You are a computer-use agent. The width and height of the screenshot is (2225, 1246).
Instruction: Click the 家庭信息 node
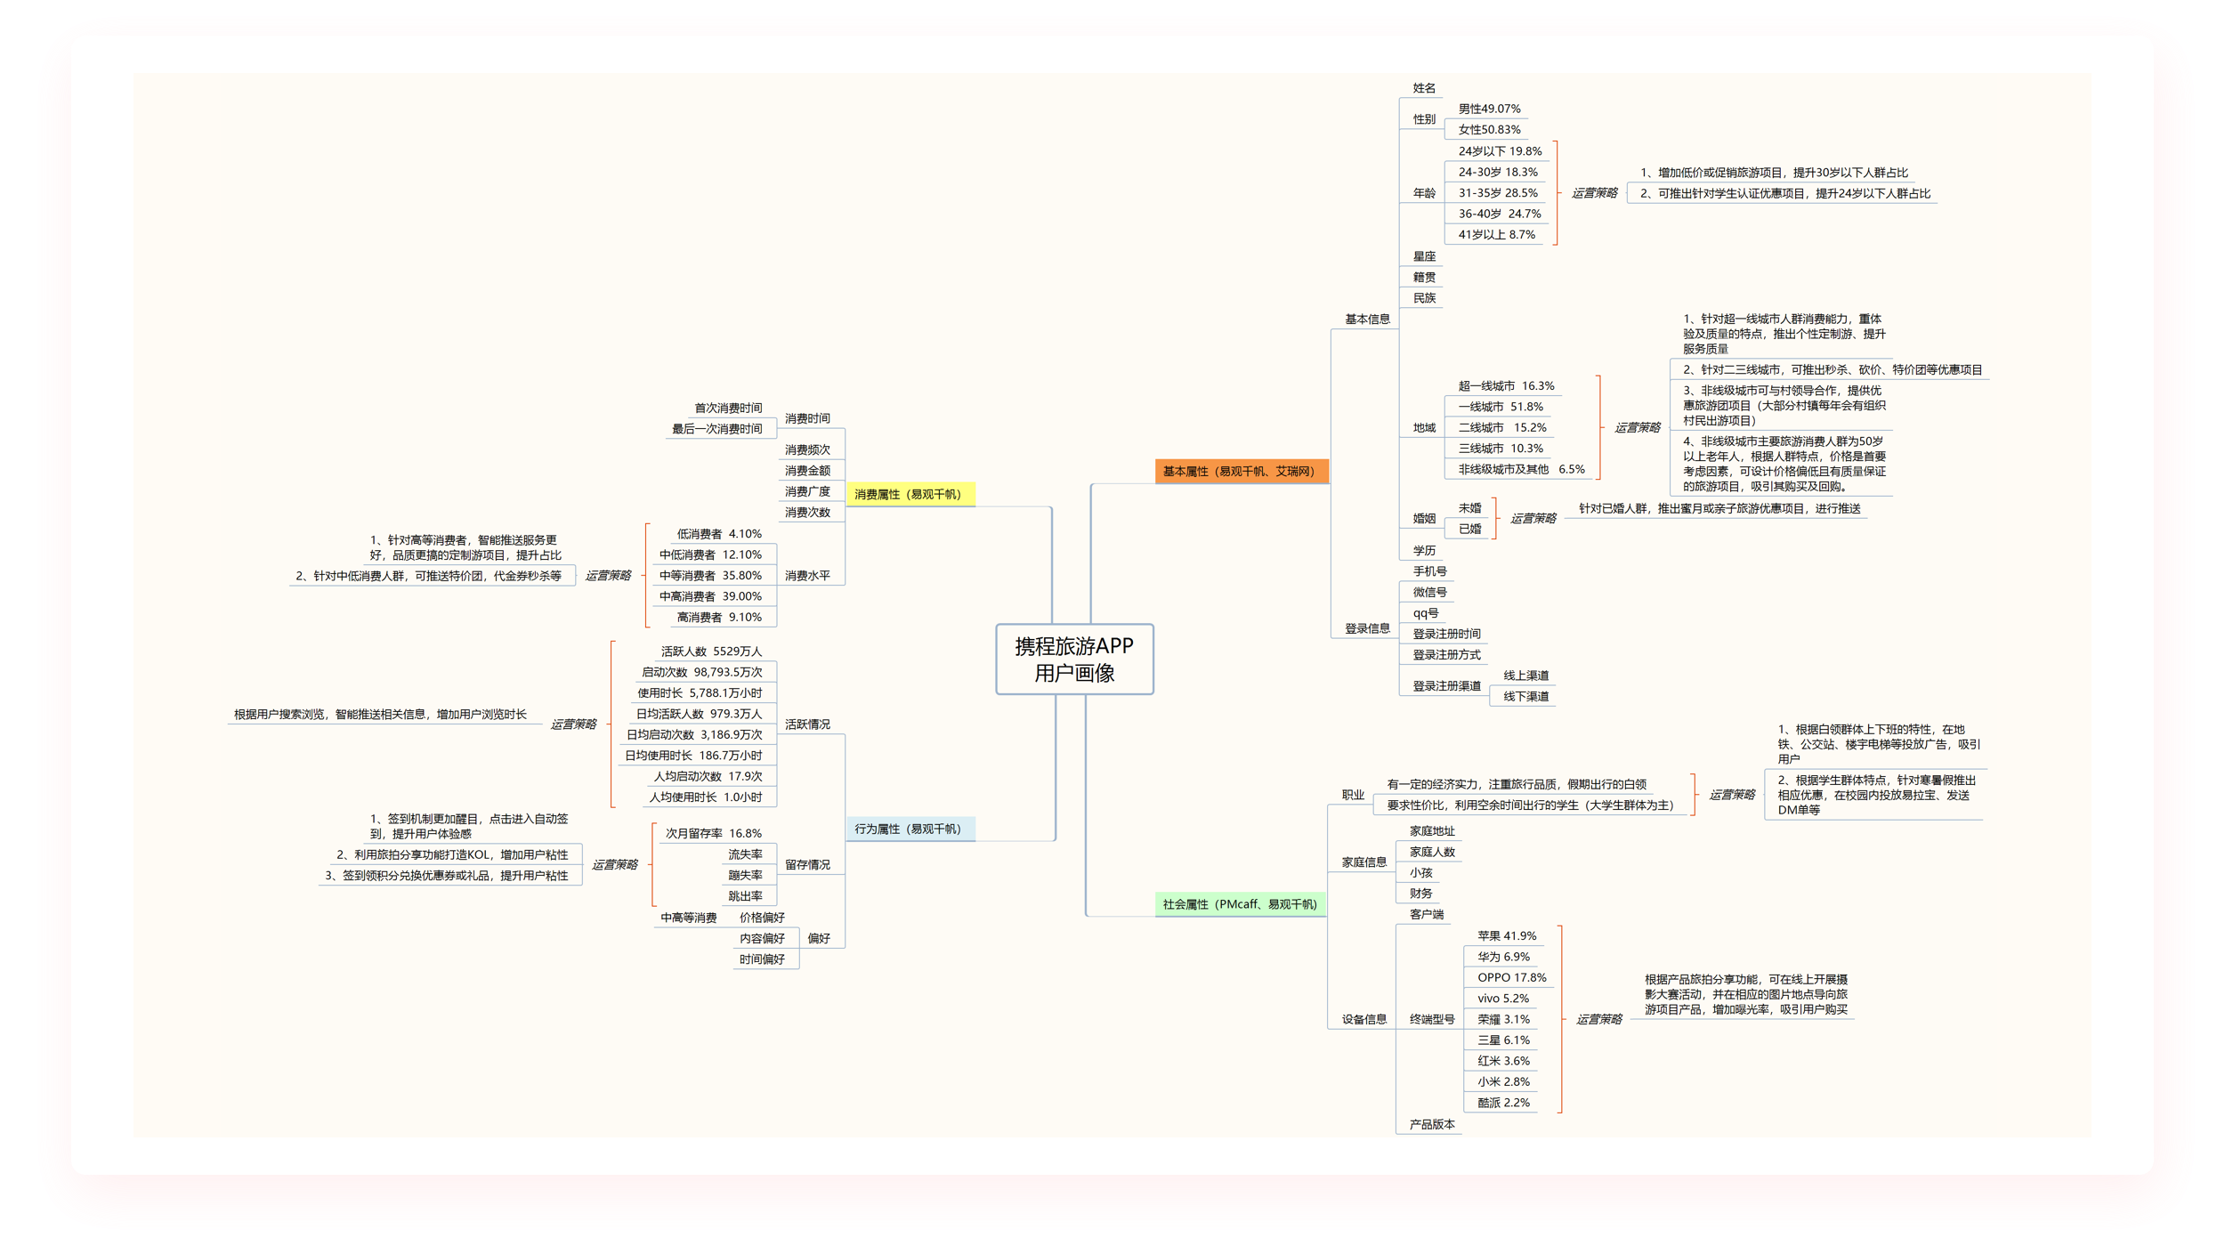click(x=1364, y=862)
